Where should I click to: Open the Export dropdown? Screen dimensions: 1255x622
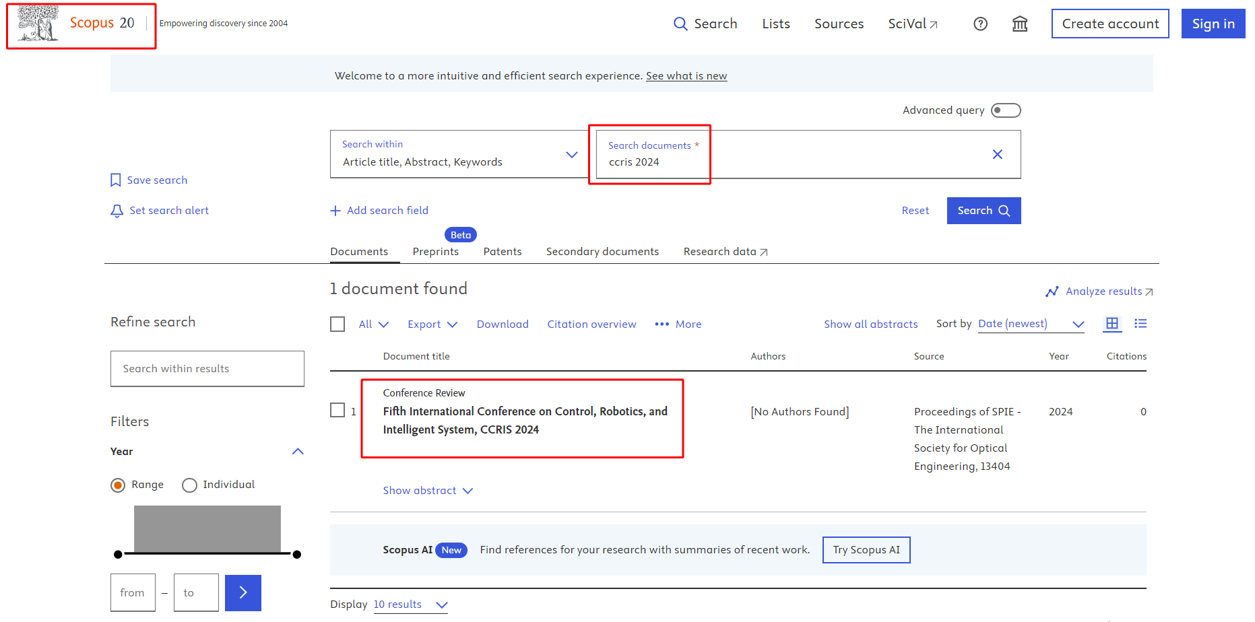432,324
